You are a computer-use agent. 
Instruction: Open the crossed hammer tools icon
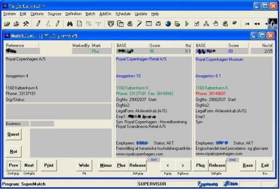[26, 24]
